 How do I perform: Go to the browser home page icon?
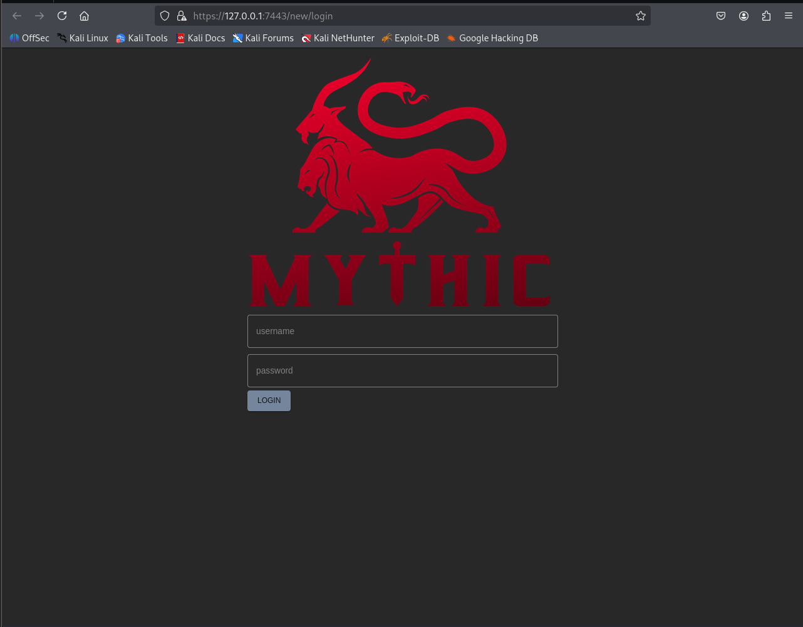[85, 16]
